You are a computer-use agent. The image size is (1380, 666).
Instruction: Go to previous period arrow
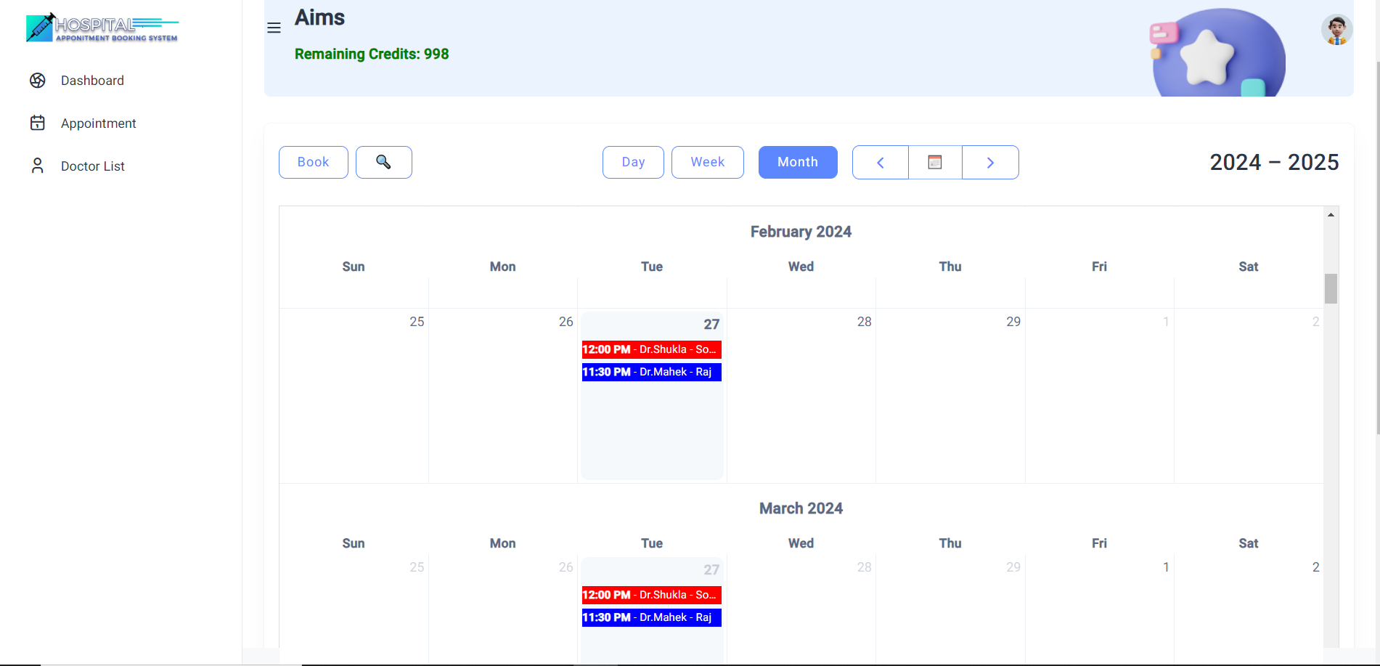click(880, 162)
